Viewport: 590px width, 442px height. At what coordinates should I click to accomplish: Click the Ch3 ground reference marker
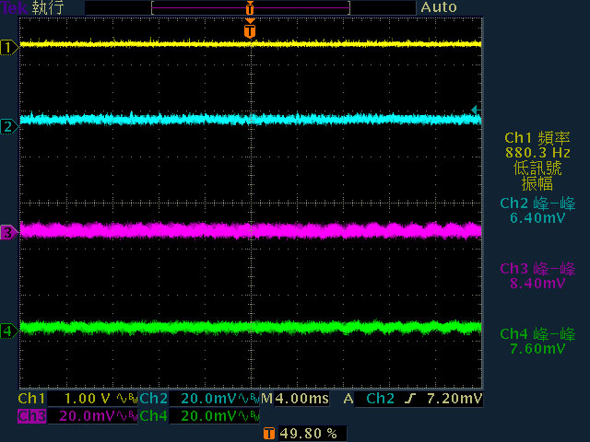[9, 233]
